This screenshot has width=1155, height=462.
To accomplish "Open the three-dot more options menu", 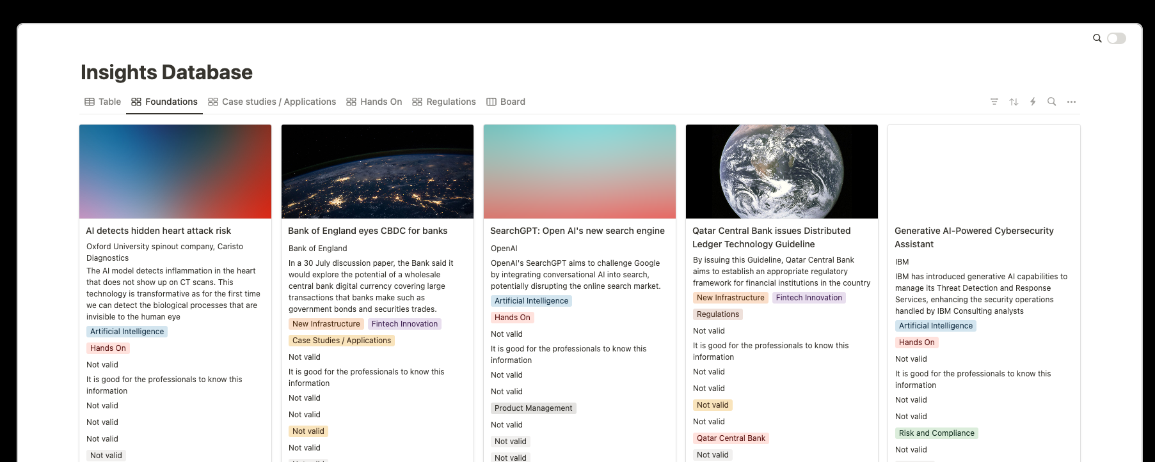I will tap(1071, 102).
